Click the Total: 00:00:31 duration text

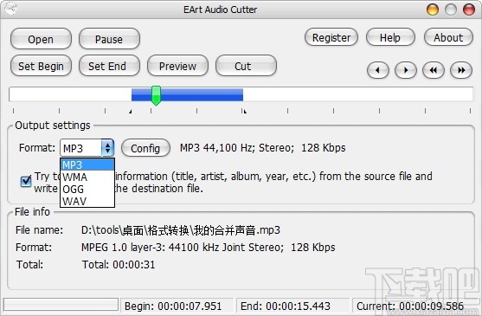click(x=119, y=265)
